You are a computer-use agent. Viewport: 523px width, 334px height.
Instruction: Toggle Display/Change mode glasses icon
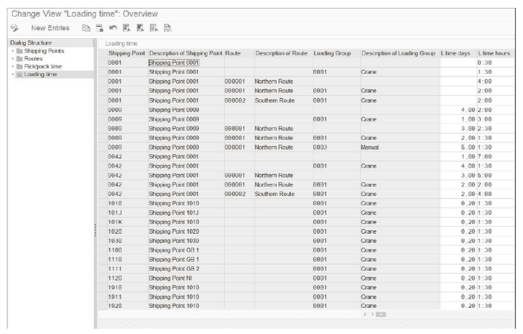(x=14, y=28)
